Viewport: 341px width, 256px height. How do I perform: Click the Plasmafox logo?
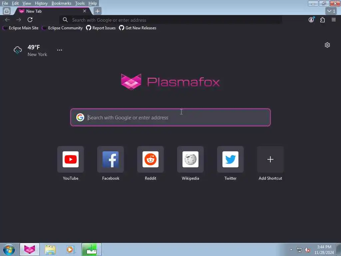(x=170, y=82)
